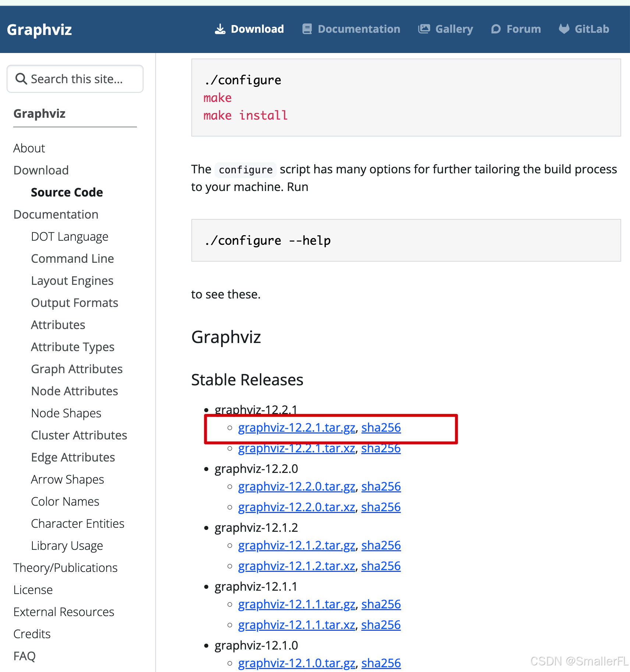Open Documentation in the sidebar
Viewport: 630px width, 672px height.
click(56, 215)
